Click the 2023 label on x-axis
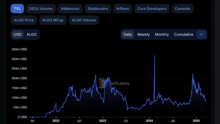Viewport: 220px width, 124px height. pyautogui.click(x=103, y=121)
